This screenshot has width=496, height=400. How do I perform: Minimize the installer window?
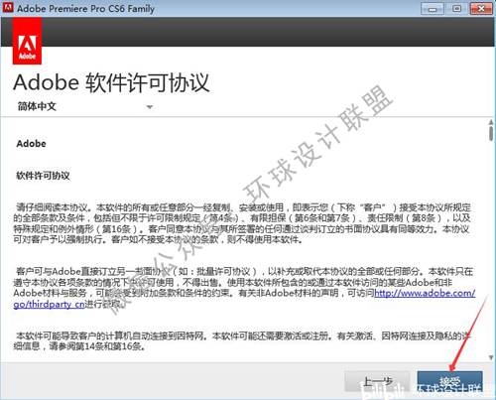pos(433,8)
